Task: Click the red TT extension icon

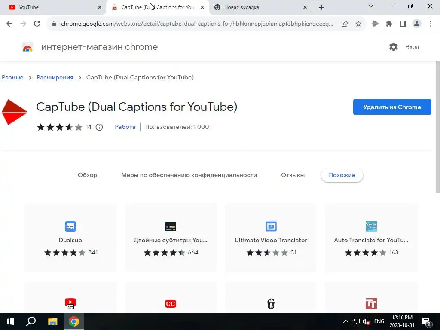Action: click(x=371, y=304)
